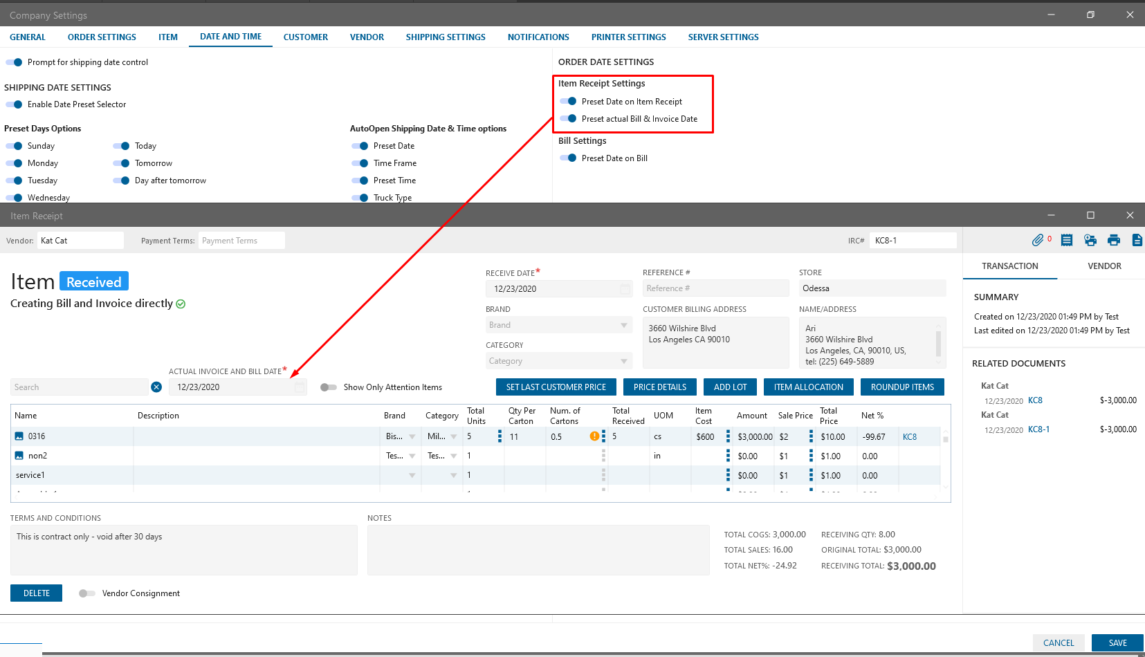Click the Name/Address box scrollbar
The image size is (1145, 657).
[x=938, y=342]
